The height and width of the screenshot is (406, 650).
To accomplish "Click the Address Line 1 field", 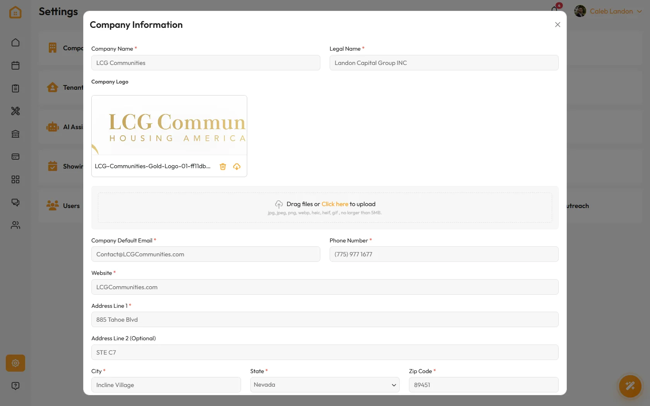I will coord(325,319).
